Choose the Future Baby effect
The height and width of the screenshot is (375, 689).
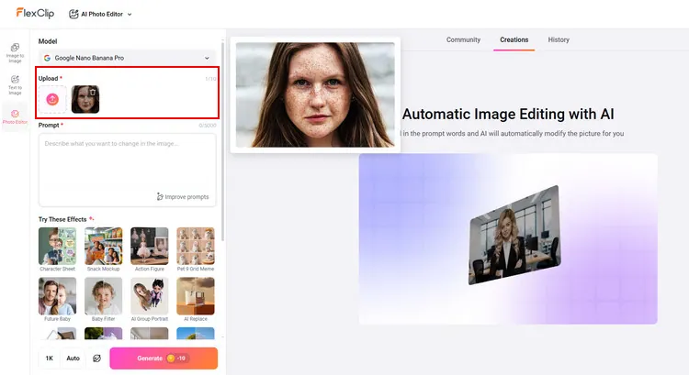click(57, 299)
